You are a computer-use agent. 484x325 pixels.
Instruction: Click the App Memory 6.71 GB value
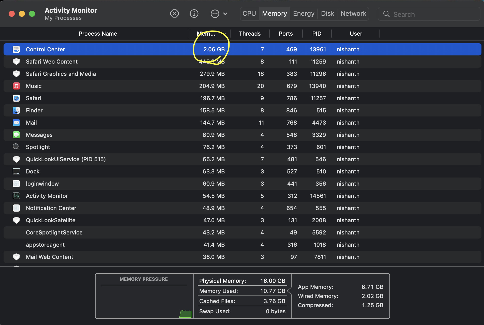372,287
